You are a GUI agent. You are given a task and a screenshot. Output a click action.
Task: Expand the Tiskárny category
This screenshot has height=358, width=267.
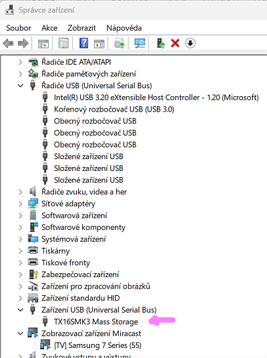pos(20,251)
